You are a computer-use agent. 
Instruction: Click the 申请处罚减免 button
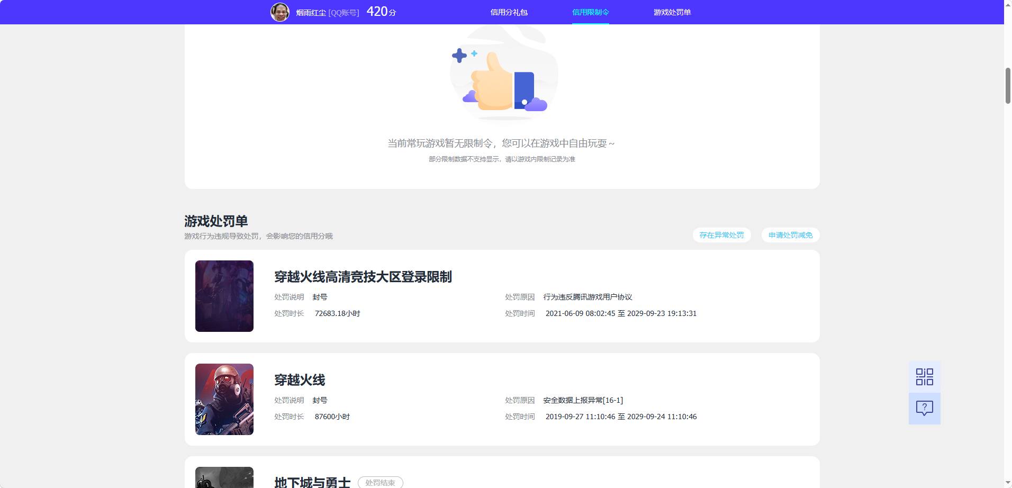click(790, 235)
